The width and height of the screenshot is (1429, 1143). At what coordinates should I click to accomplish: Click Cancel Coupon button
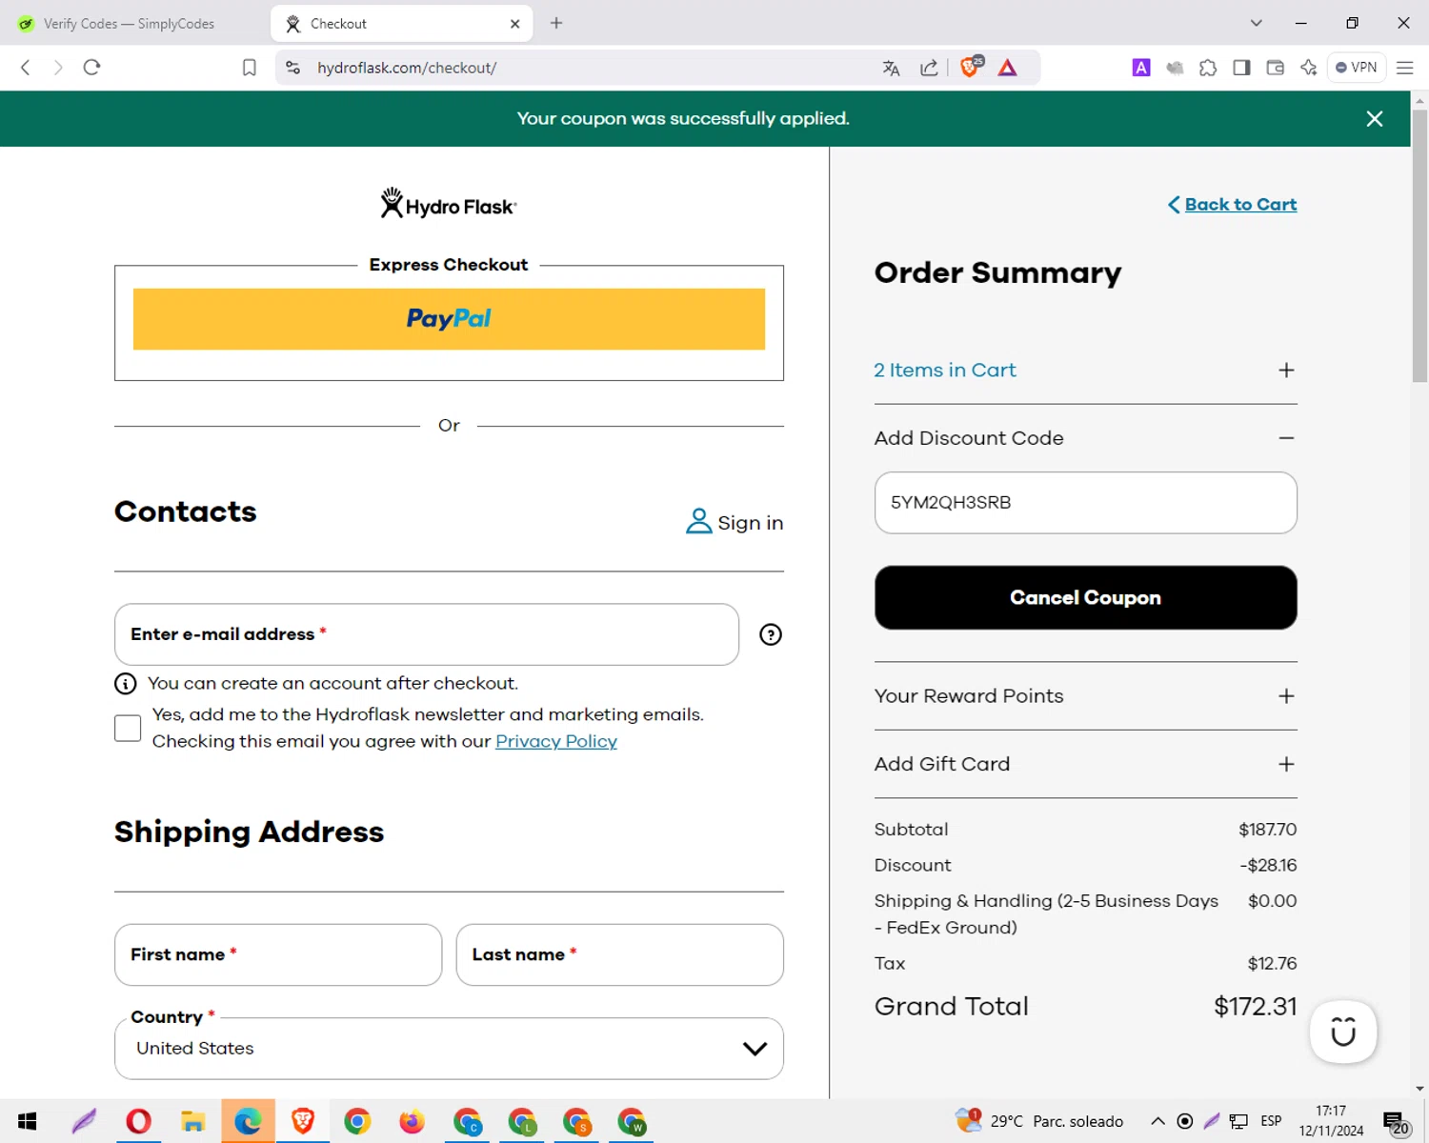1085,597
